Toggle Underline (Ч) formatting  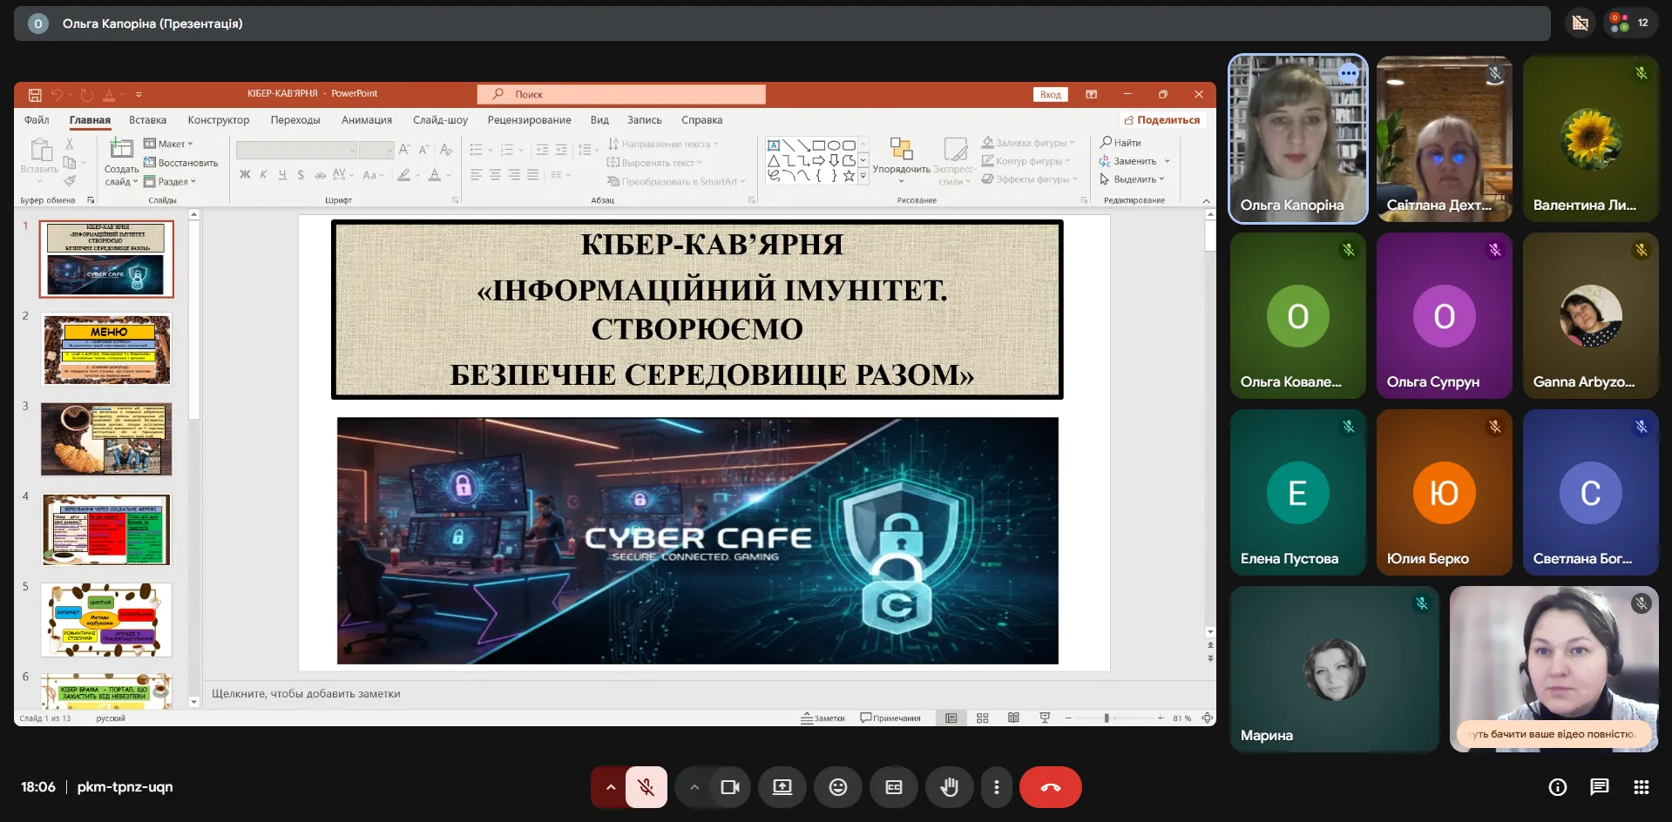coord(282,175)
